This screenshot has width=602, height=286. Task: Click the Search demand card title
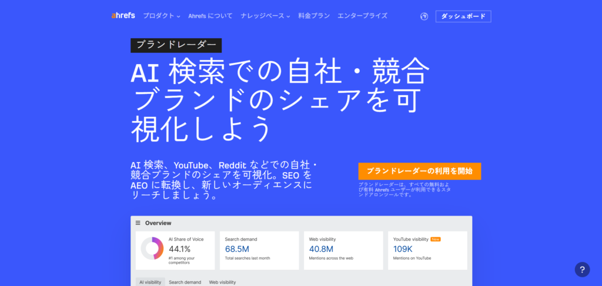240,239
